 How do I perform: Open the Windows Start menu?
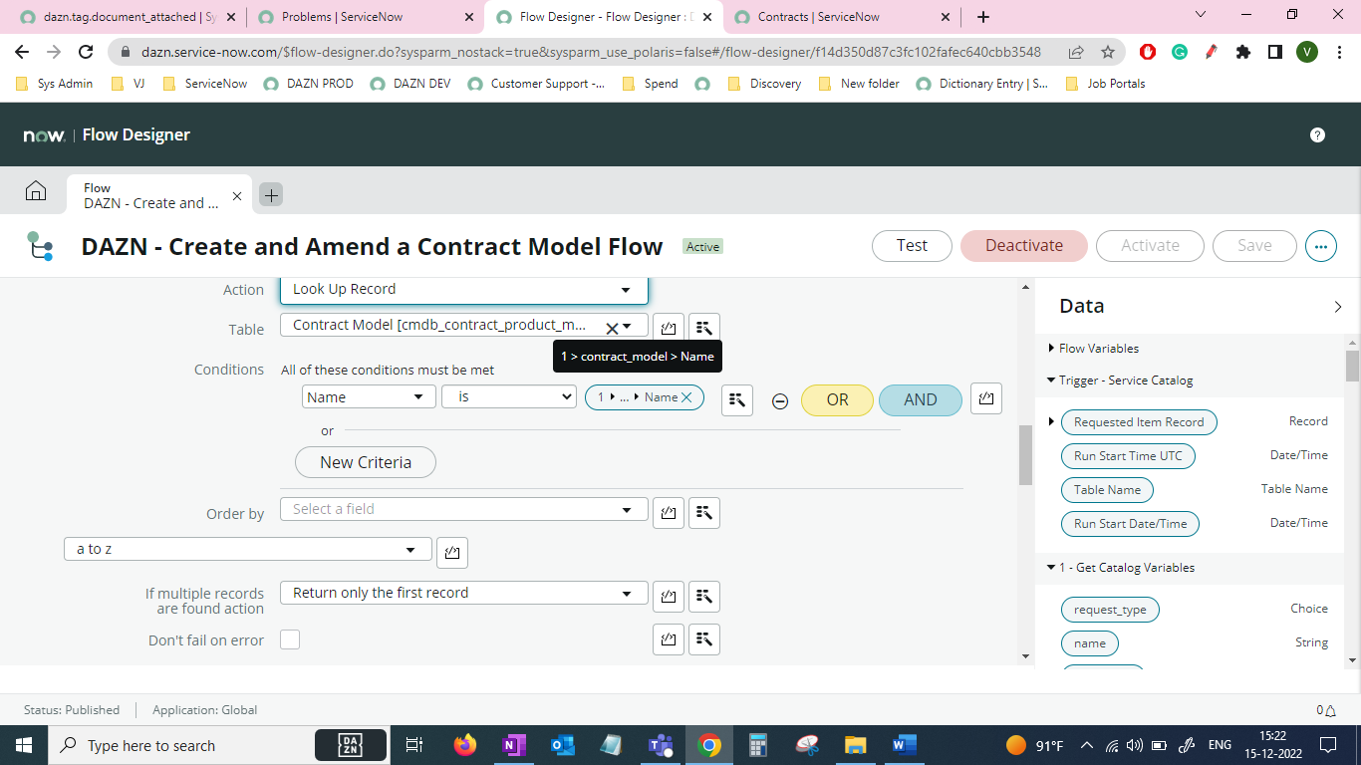[x=22, y=745]
